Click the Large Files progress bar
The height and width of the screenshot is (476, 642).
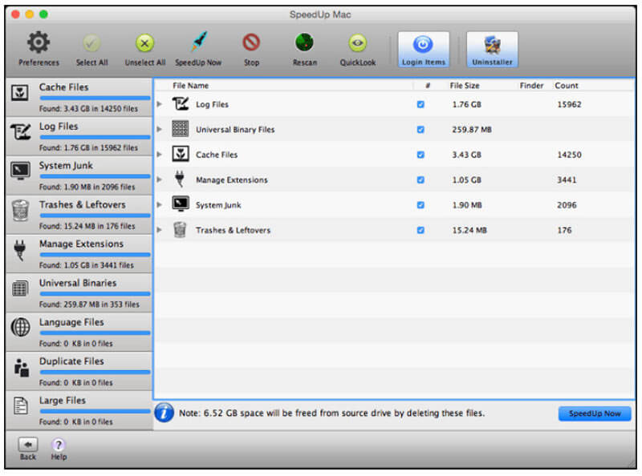(95, 412)
